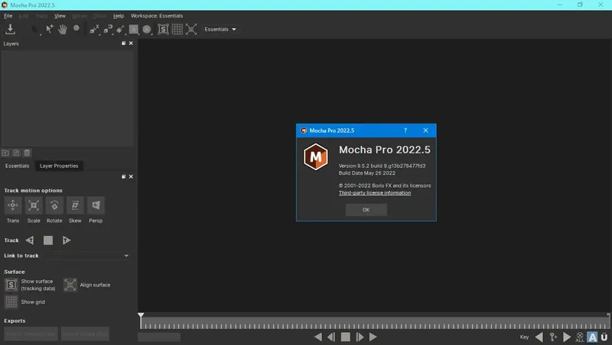Open Third-party license information link
This screenshot has height=345, width=612.
(375, 193)
